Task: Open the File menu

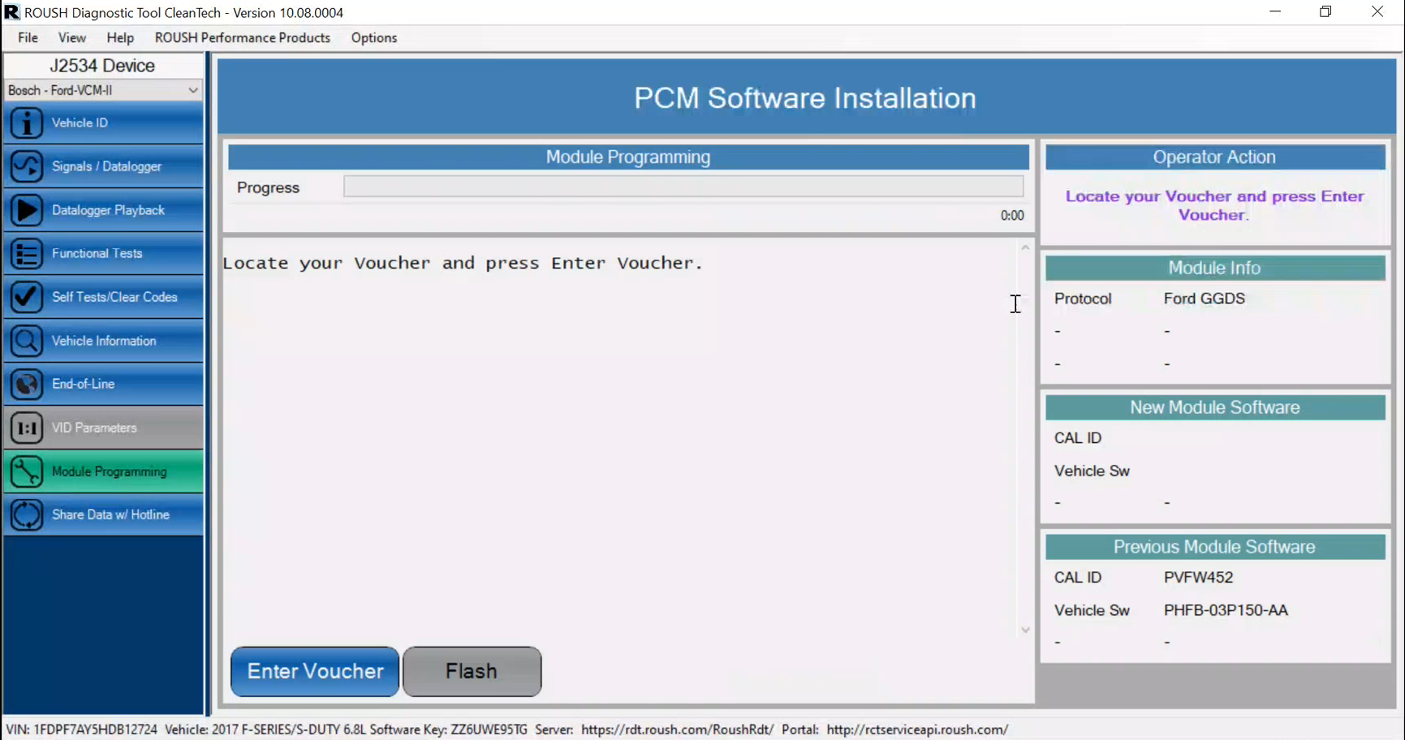Action: (28, 38)
